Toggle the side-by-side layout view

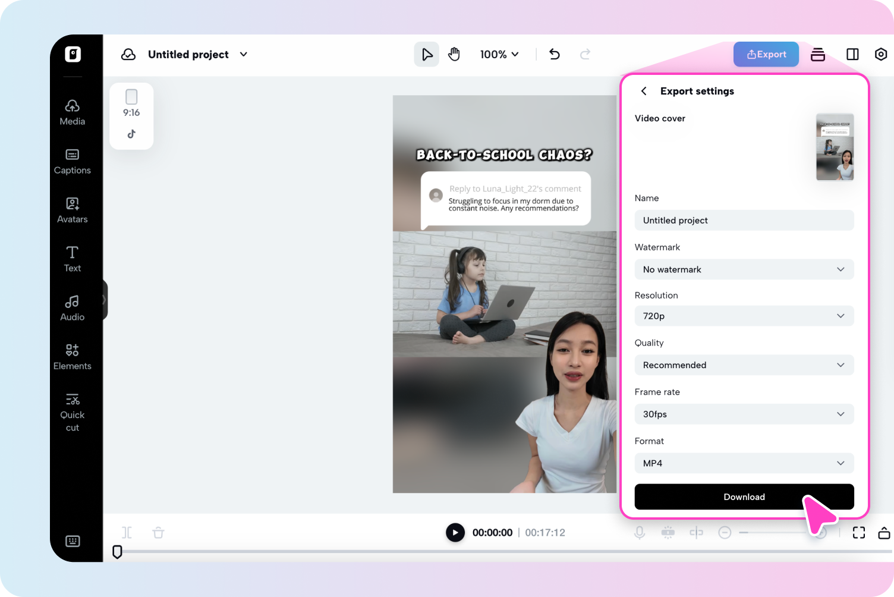point(852,54)
